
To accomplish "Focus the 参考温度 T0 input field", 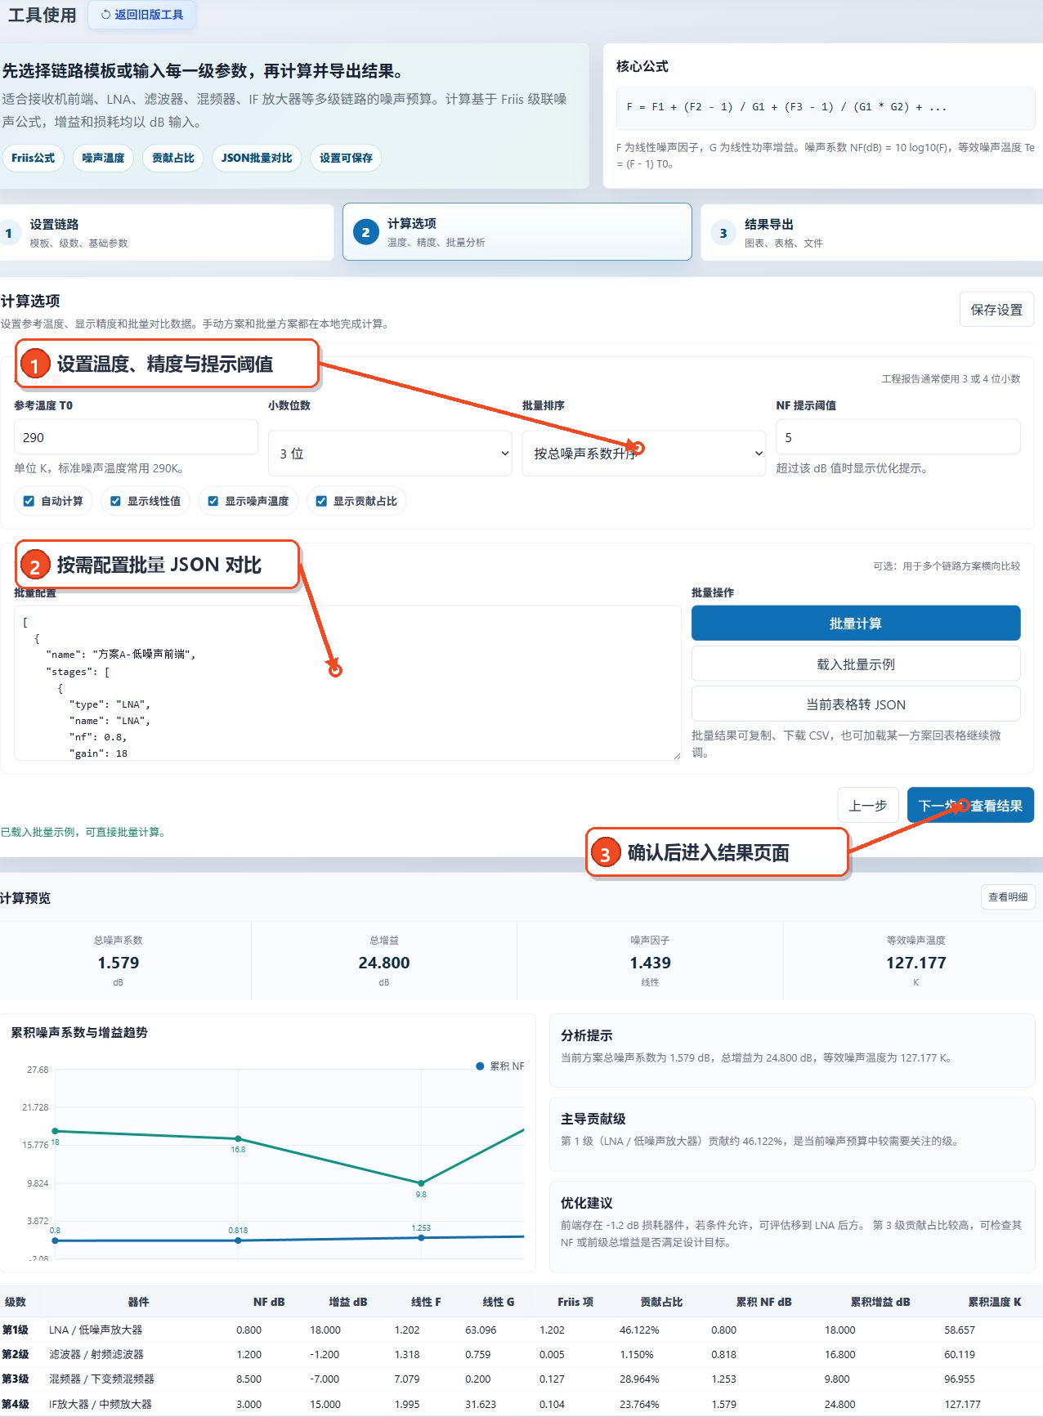I will [136, 437].
